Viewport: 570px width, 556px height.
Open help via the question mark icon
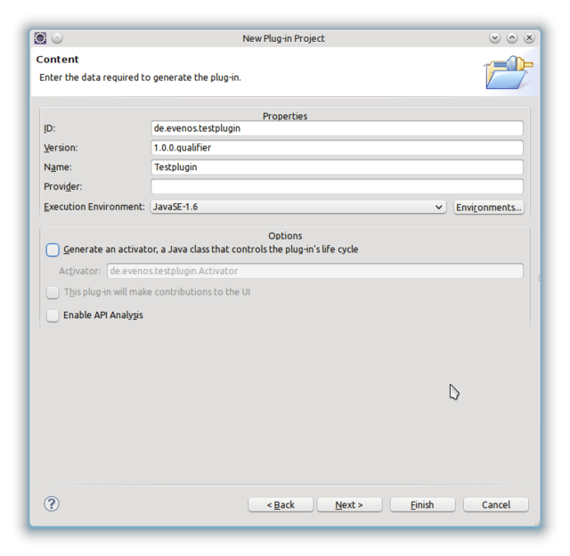pyautogui.click(x=52, y=504)
